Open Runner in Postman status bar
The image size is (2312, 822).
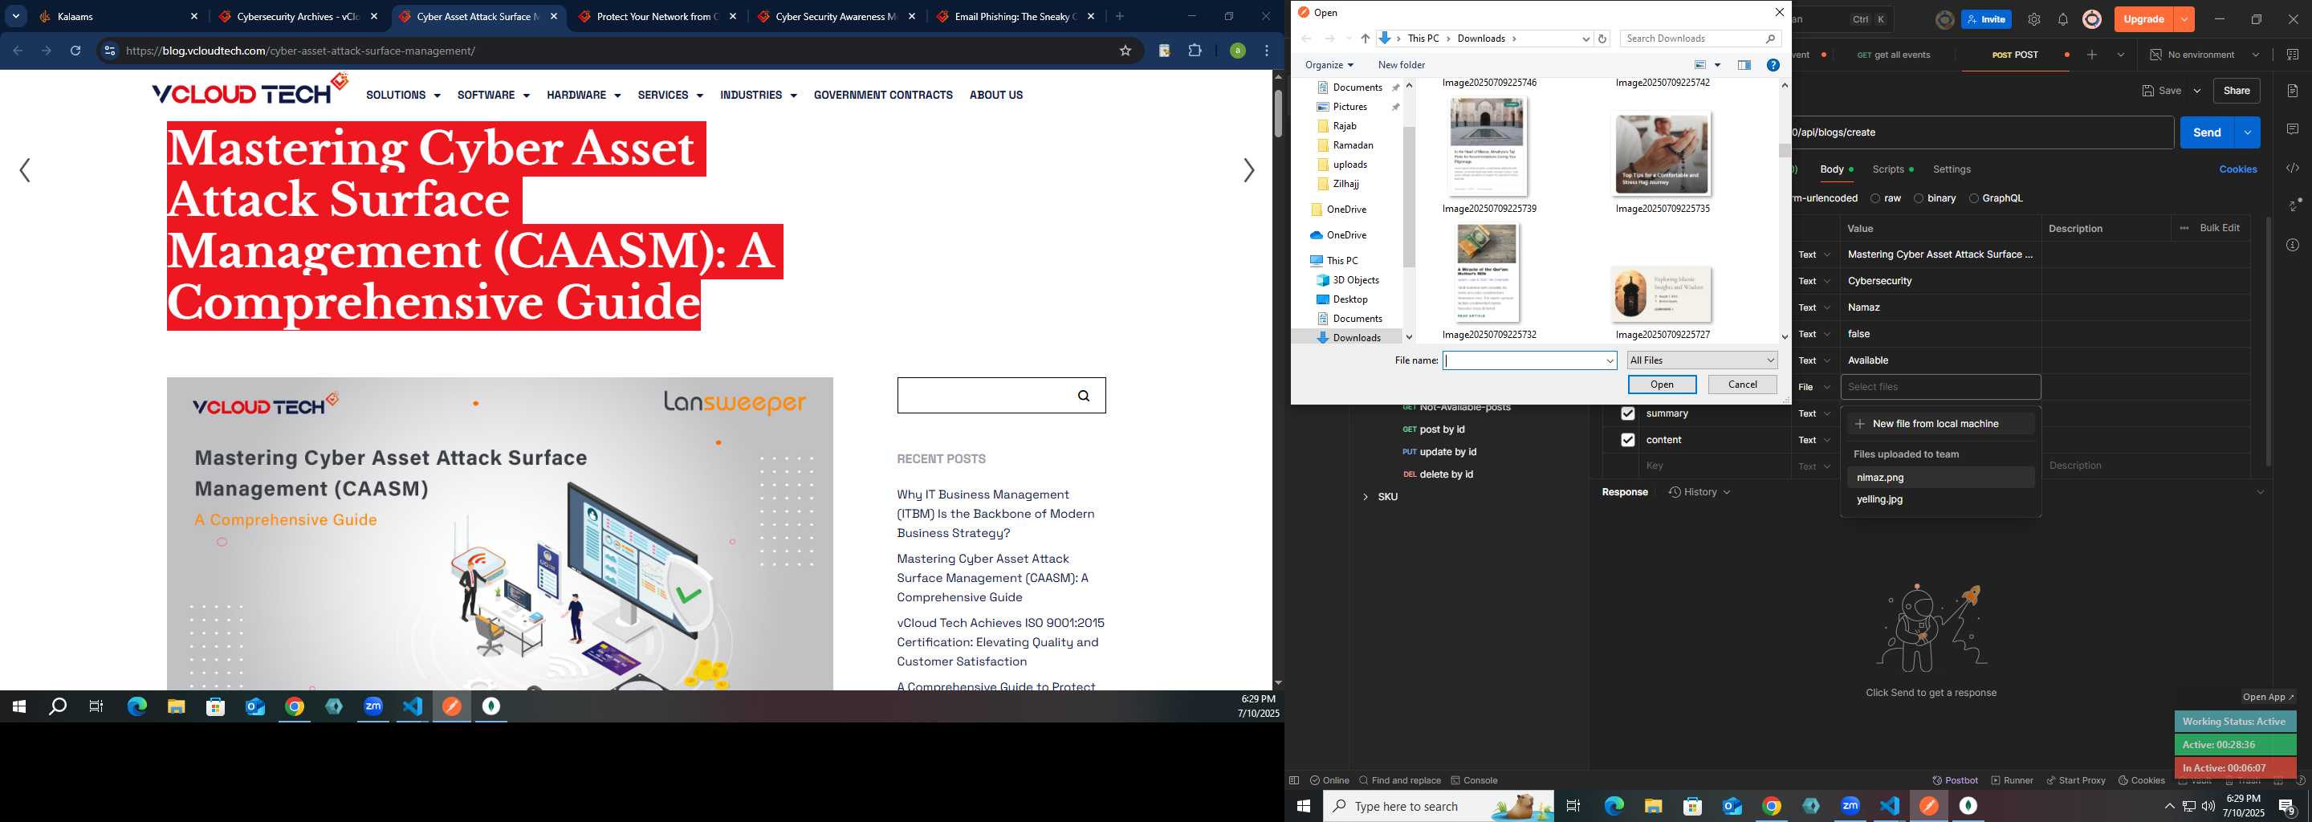pos(2013,779)
